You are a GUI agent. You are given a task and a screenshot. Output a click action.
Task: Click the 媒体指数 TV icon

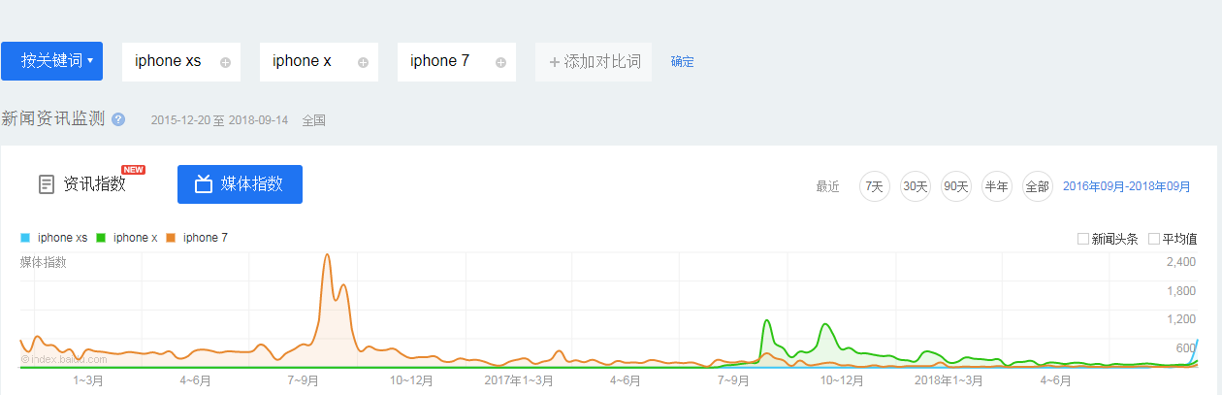204,184
